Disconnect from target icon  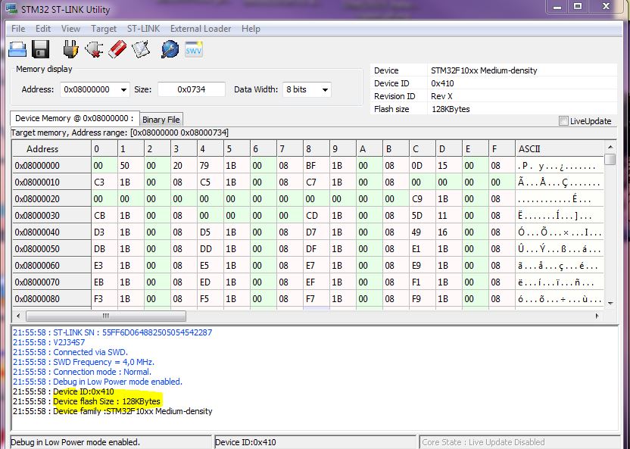94,49
